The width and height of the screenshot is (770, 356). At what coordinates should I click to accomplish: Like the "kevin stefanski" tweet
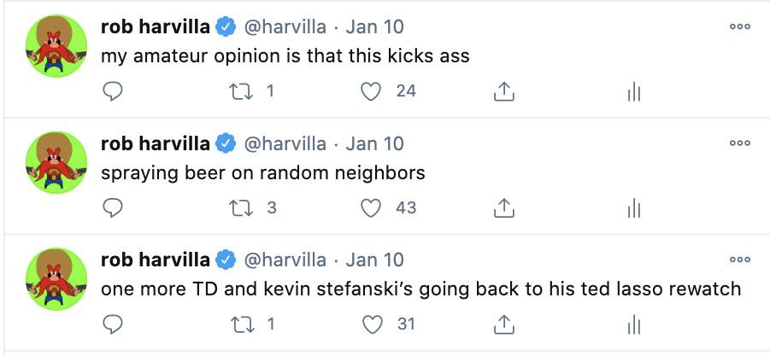click(x=371, y=324)
